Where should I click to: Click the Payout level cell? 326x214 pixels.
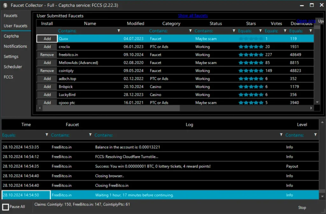[292, 166]
